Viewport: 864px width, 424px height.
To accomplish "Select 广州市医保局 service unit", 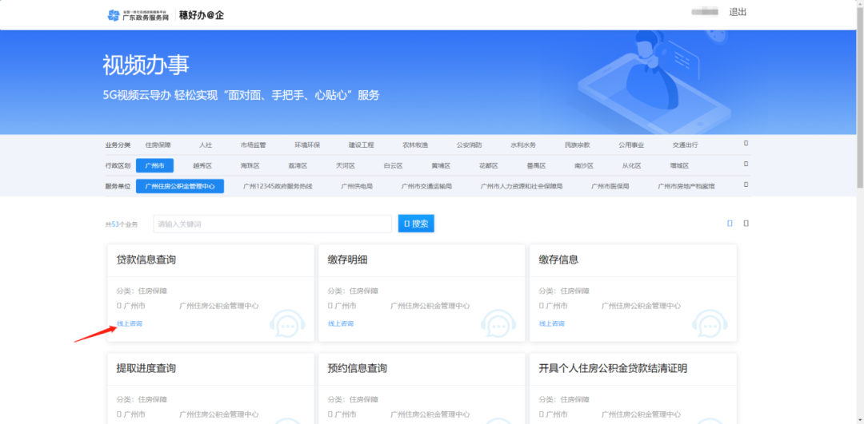I will (x=610, y=186).
